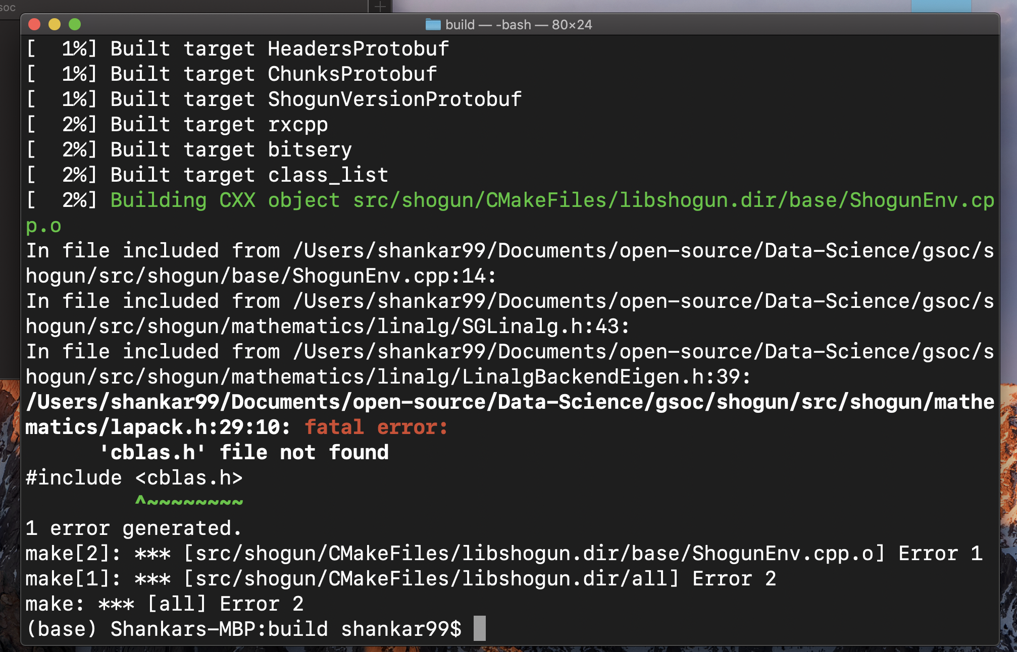The width and height of the screenshot is (1017, 652).
Task: Click the 'Built target HeadersProtobuf' line
Action: (x=237, y=48)
